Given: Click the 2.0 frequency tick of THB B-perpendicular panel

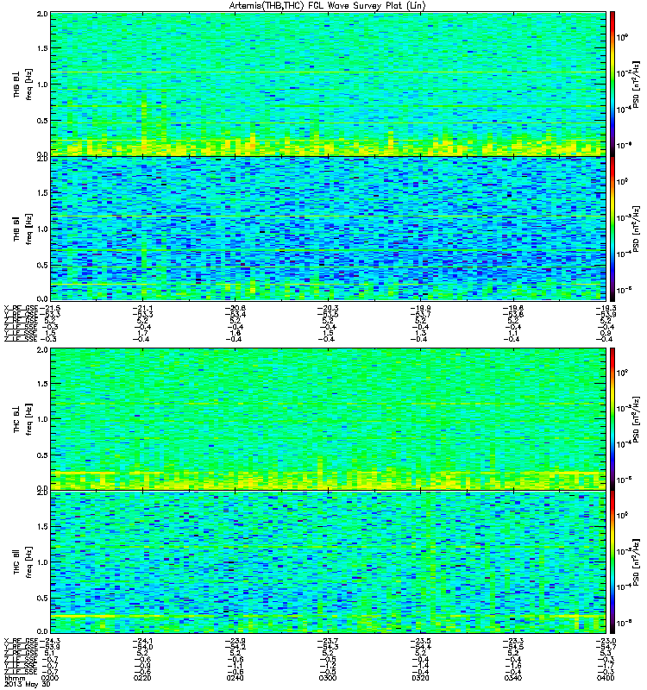Looking at the screenshot, I should (42, 14).
